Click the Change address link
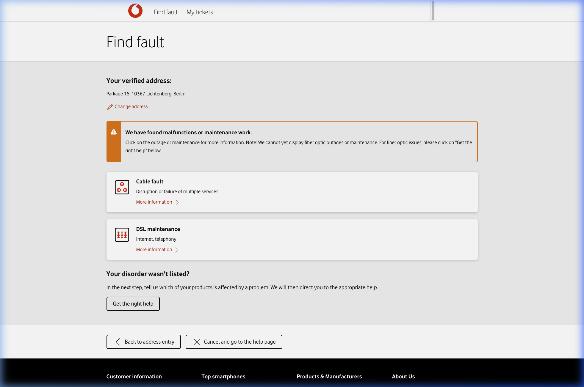The width and height of the screenshot is (584, 387). tap(131, 106)
